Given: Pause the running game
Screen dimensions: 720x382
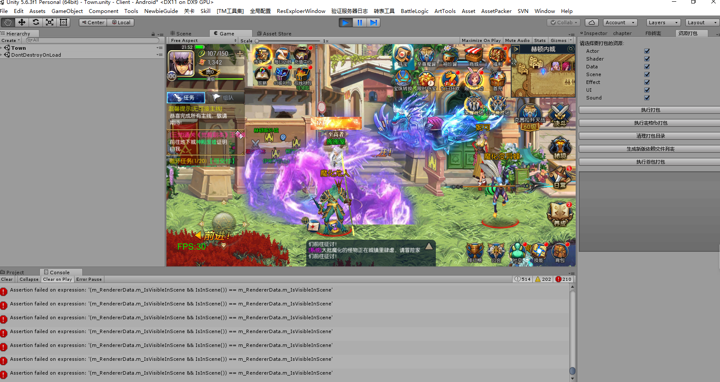Looking at the screenshot, I should click(360, 22).
